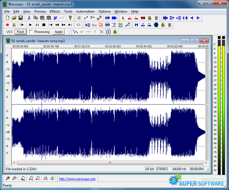Click the red X delete automation icon

pyautogui.click(x=102, y=32)
